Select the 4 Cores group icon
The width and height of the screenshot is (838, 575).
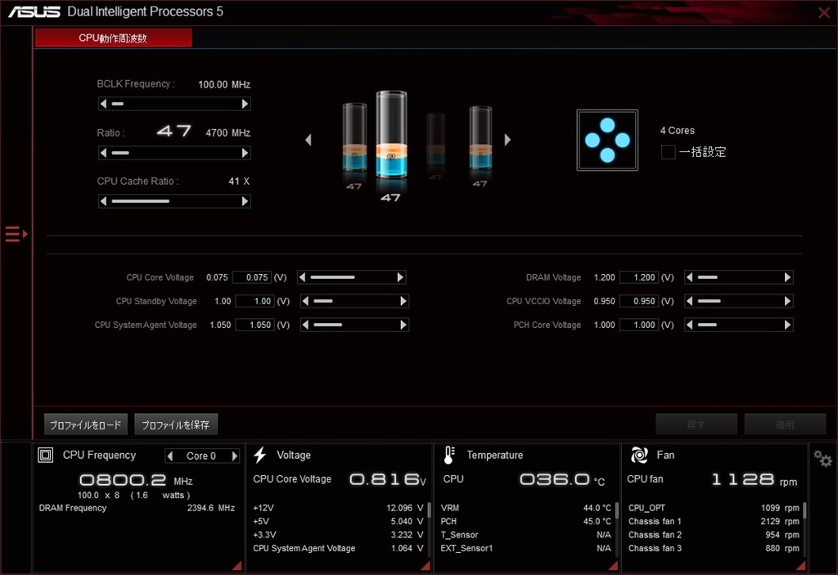pos(607,139)
